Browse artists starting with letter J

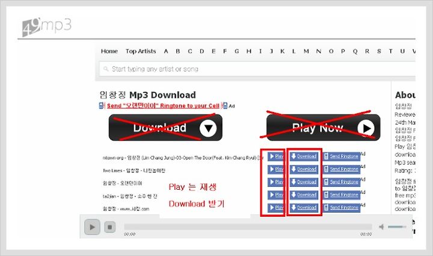[271, 51]
